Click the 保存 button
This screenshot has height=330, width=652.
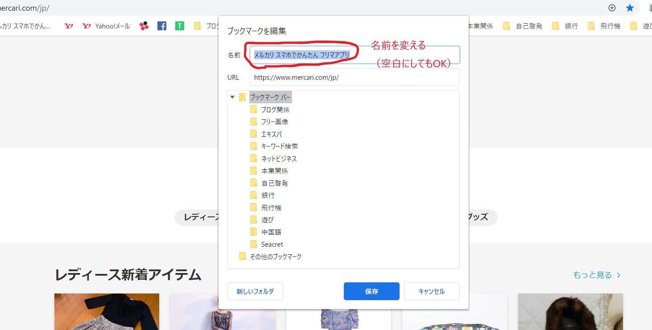click(x=371, y=291)
